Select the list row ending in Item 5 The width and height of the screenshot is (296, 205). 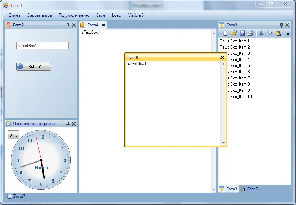click(x=259, y=66)
